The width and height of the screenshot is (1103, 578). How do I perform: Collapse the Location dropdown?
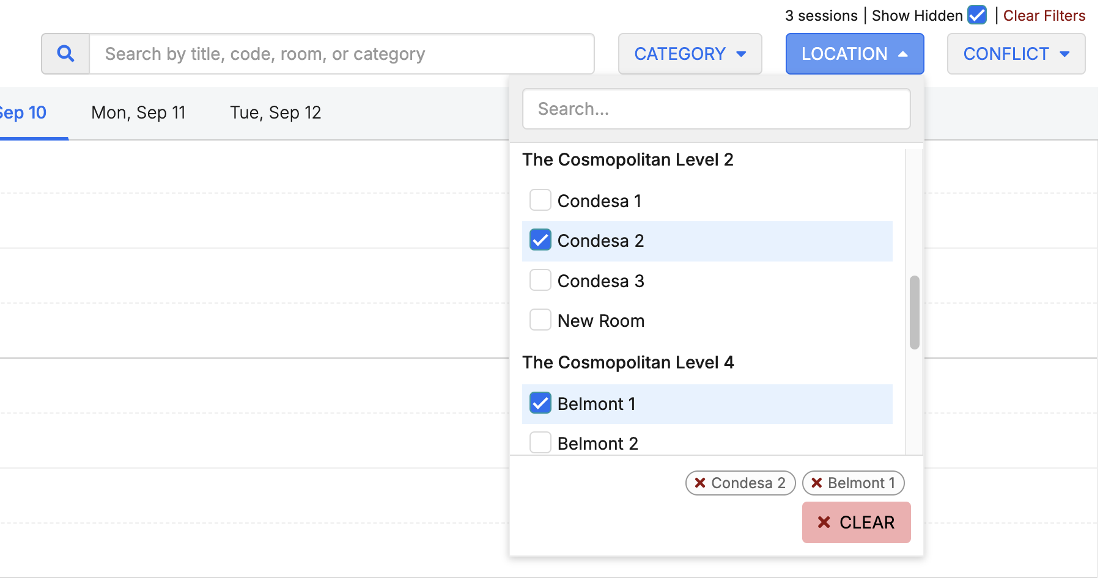[x=854, y=54]
